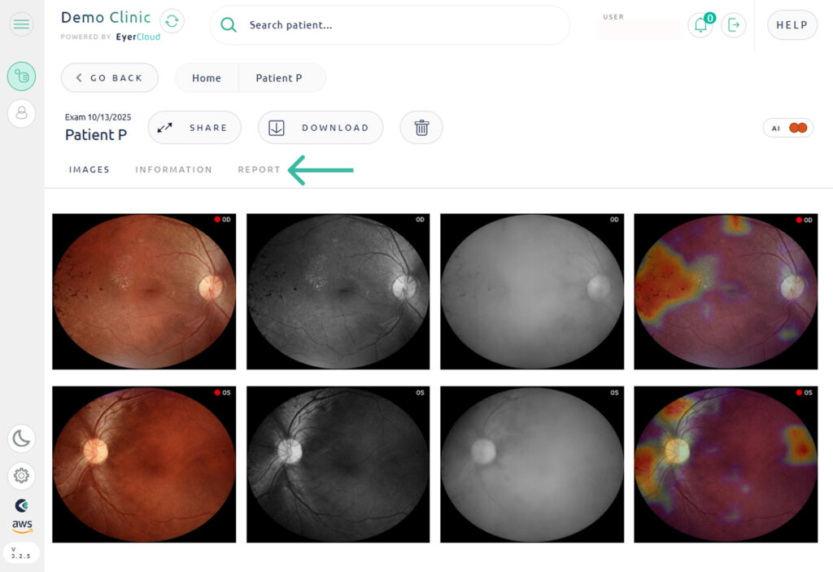Open the notifications bell
The image size is (833, 572).
(700, 25)
